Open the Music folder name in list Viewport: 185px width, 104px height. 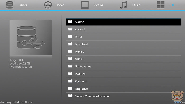coord(79,59)
